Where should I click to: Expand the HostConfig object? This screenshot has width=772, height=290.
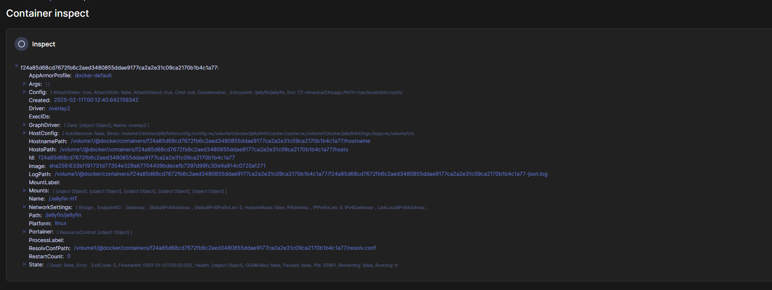[24, 133]
